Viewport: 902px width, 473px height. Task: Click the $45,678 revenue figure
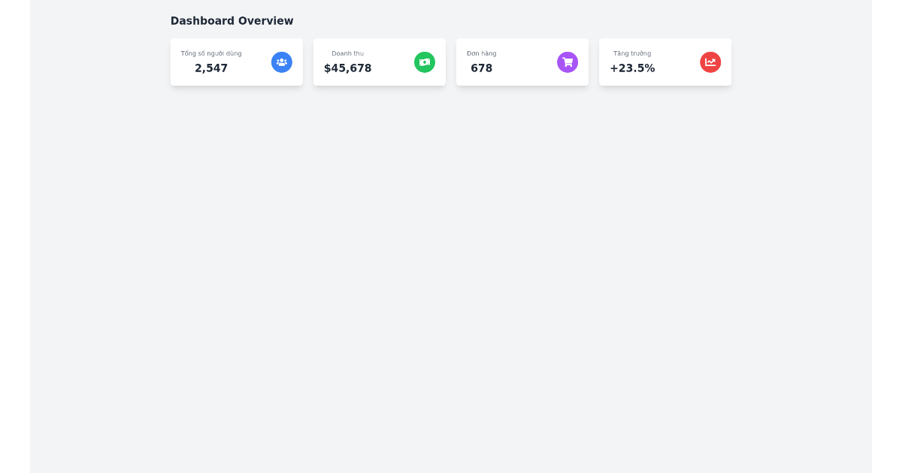click(x=347, y=68)
